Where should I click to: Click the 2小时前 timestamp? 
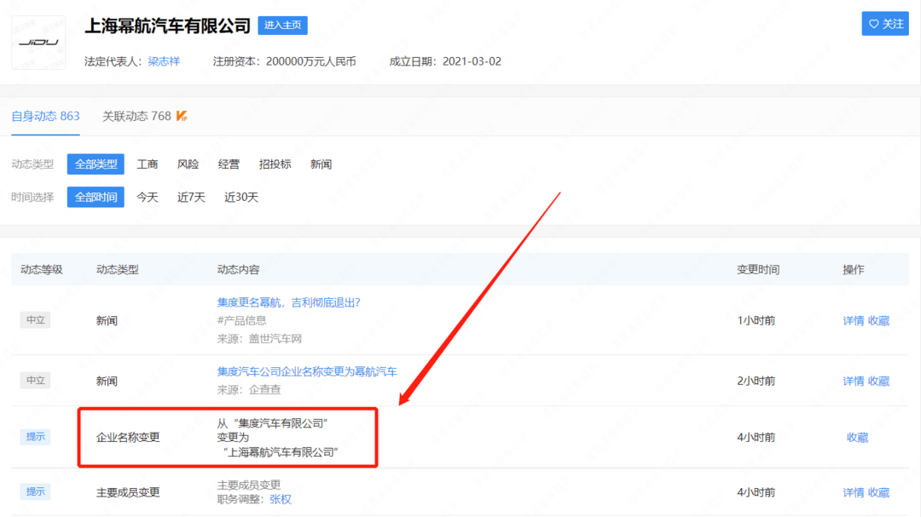point(756,381)
